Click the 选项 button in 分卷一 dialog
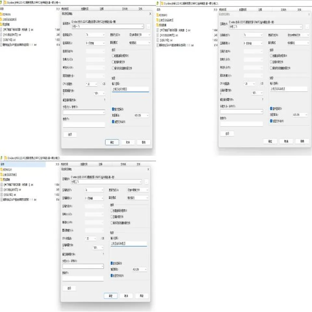 pyautogui.click(x=70, y=135)
